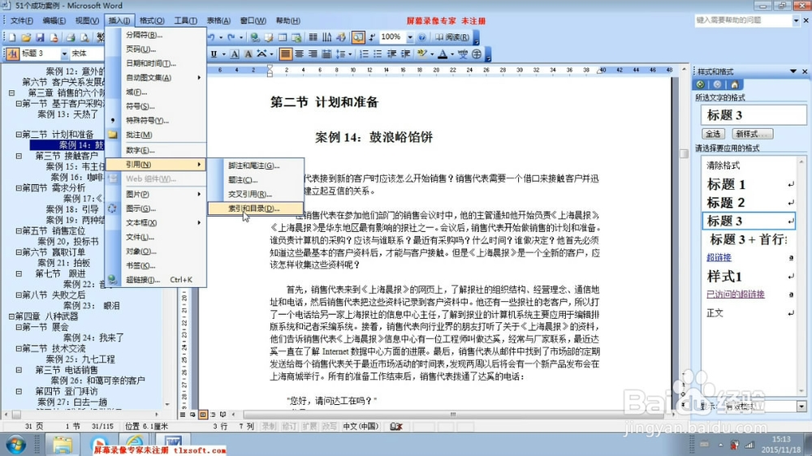
Task: Click the 新样式... button
Action: click(752, 134)
